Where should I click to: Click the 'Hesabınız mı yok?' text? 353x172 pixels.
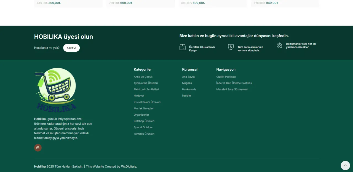click(47, 48)
